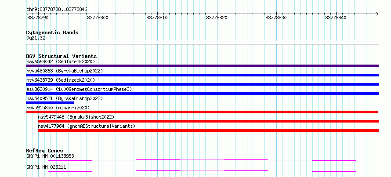Open nsv5915890 (Almarri2020) variant label

pyautogui.click(x=58, y=108)
